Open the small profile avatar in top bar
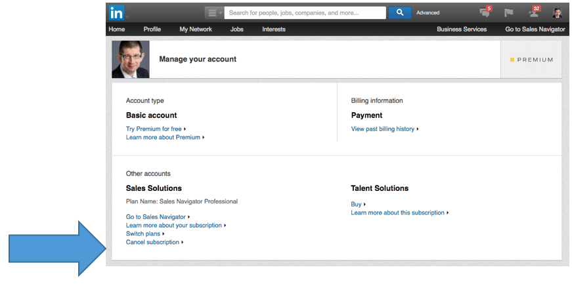Image resolution: width=572 pixels, height=284 pixels. [x=557, y=13]
